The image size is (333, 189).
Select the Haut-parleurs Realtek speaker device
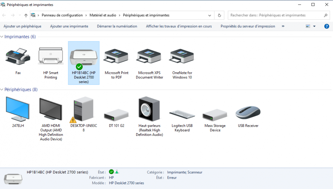(149, 110)
